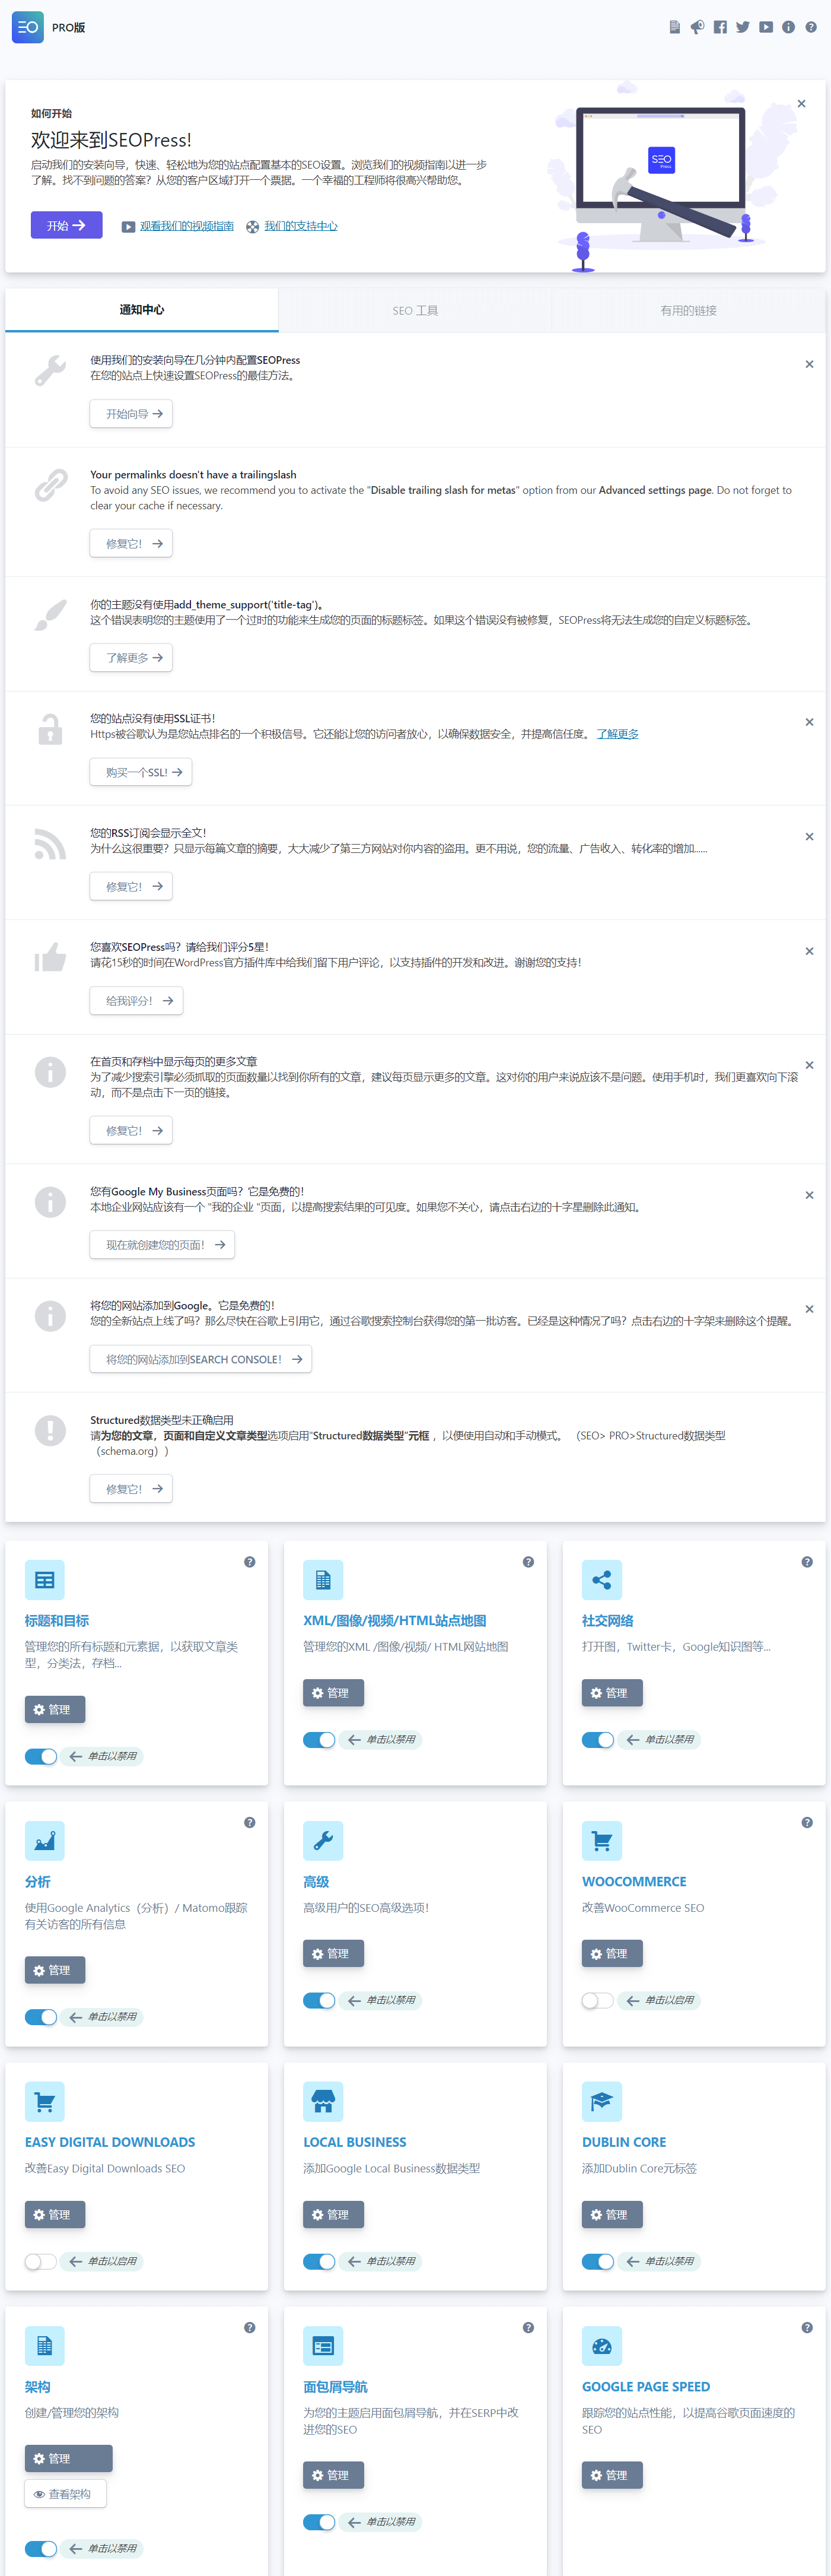
Task: Open the YouTube icon in header
Action: [766, 27]
